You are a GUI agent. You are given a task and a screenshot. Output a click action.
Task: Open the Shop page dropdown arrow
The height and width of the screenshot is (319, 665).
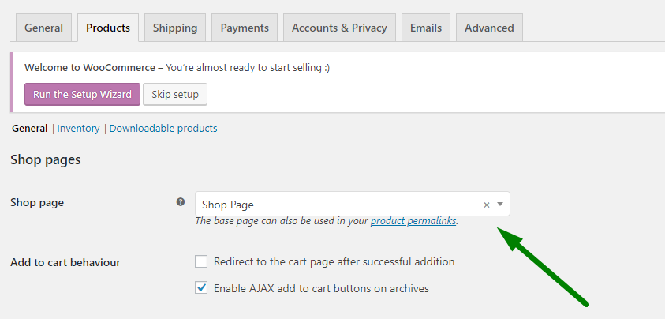point(500,205)
